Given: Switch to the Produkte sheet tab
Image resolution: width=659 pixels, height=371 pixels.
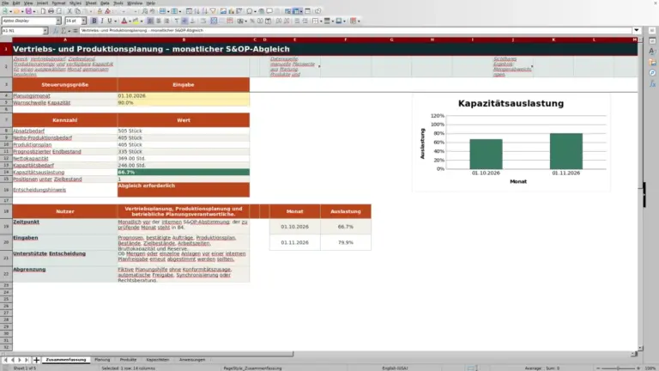Looking at the screenshot, I should click(x=128, y=360).
